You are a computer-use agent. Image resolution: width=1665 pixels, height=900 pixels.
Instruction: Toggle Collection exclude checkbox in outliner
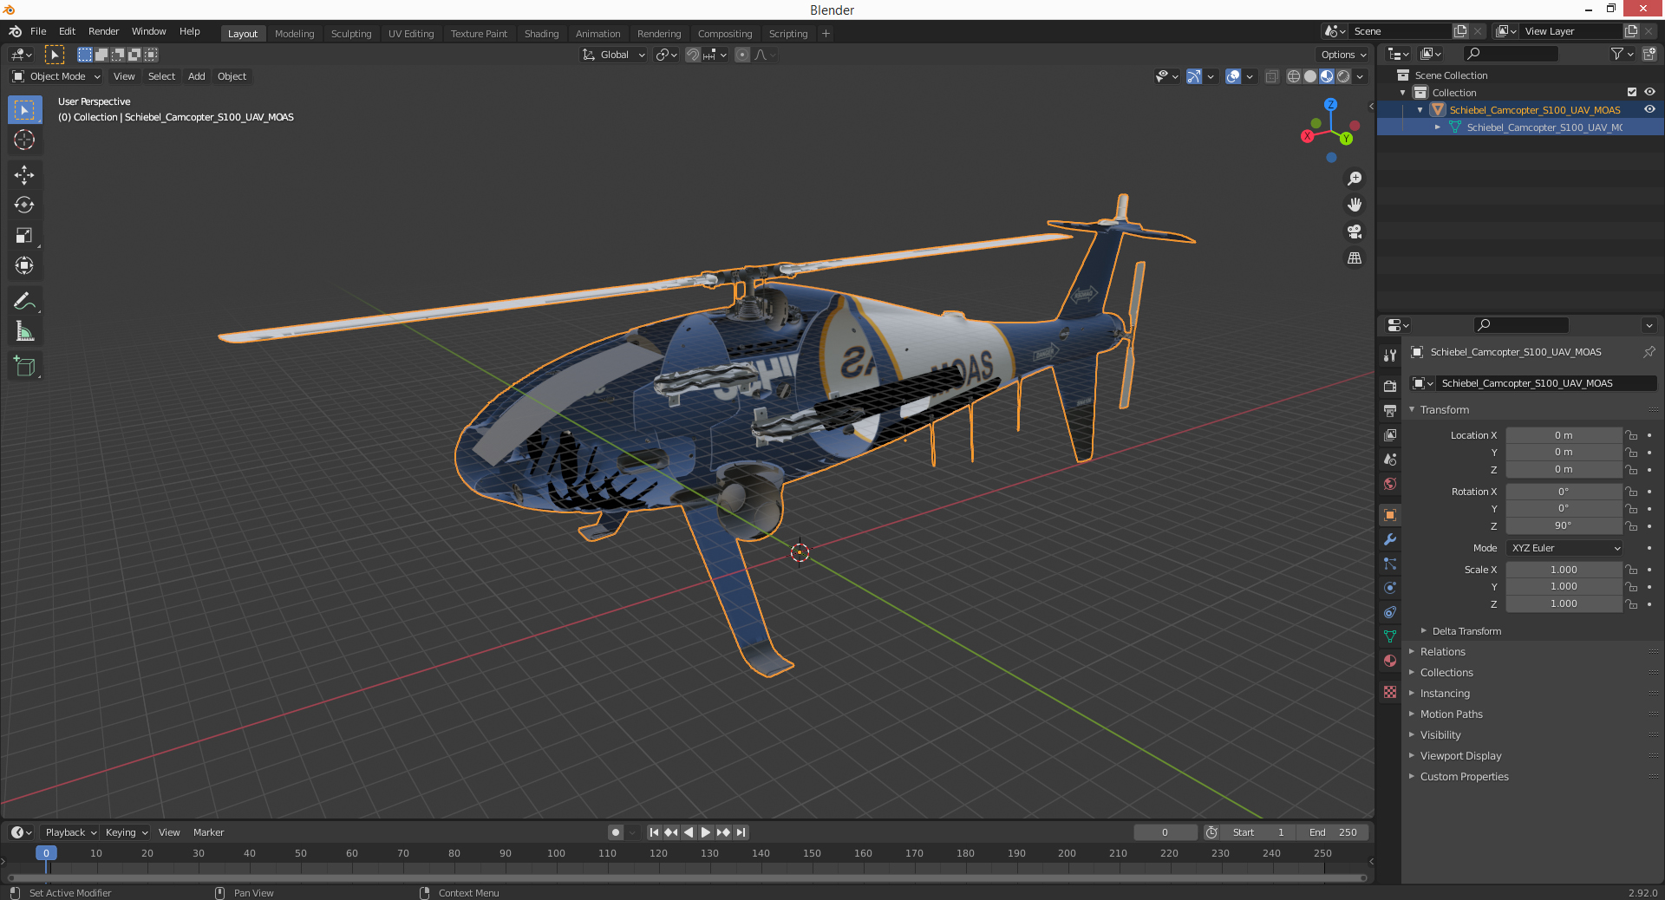(x=1632, y=92)
